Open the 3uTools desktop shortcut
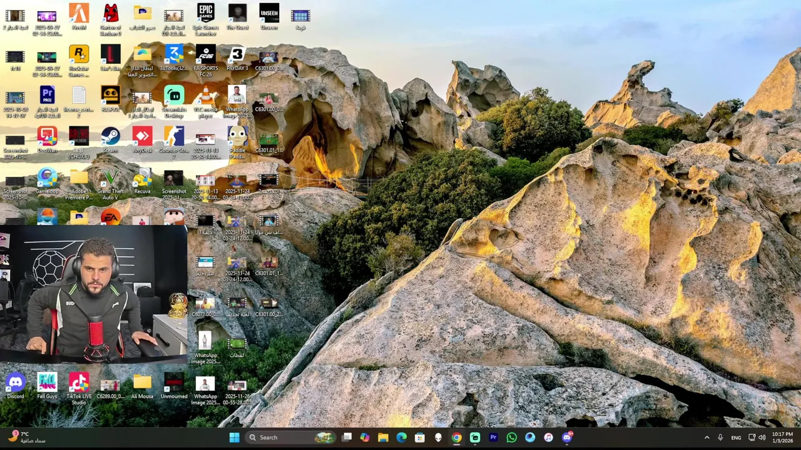The image size is (801, 450). click(174, 58)
